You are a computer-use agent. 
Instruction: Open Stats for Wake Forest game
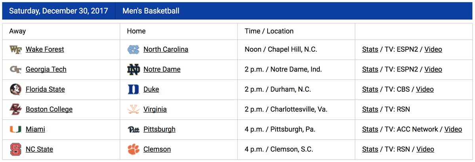tap(370, 49)
